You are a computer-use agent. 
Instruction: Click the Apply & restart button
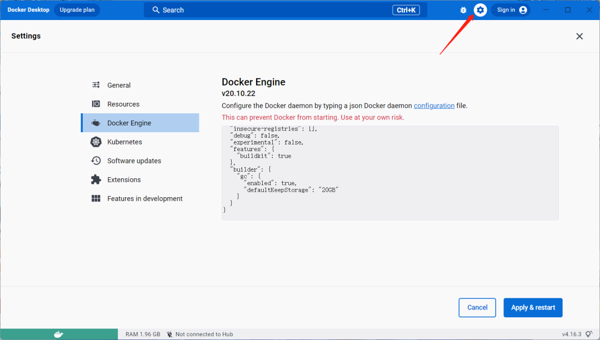click(532, 307)
